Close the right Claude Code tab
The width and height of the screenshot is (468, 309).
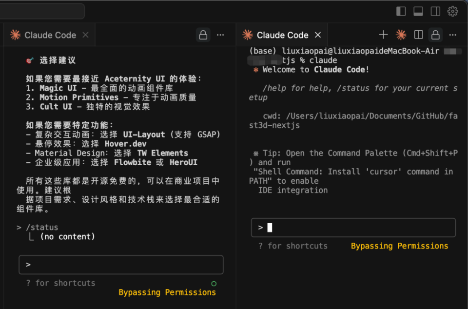pos(318,35)
